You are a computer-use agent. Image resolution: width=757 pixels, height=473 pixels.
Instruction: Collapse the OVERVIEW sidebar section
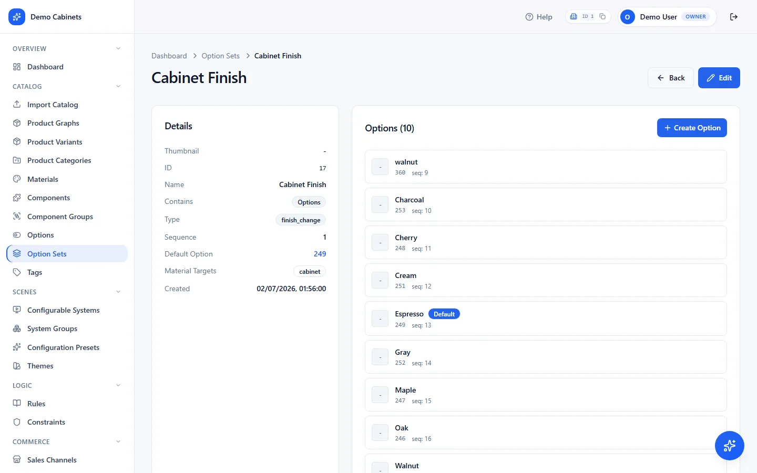[118, 48]
